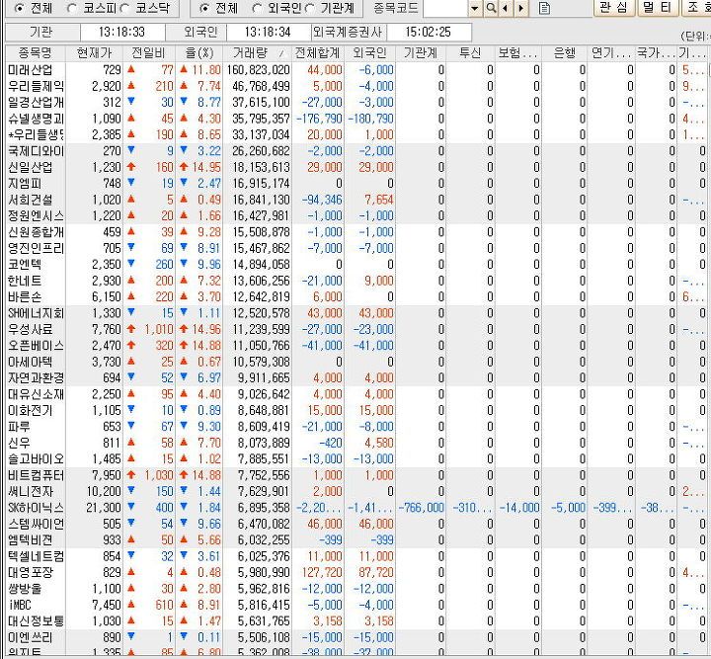Sort by 율(%) column header
Screen dimensions: 711x659
199,53
